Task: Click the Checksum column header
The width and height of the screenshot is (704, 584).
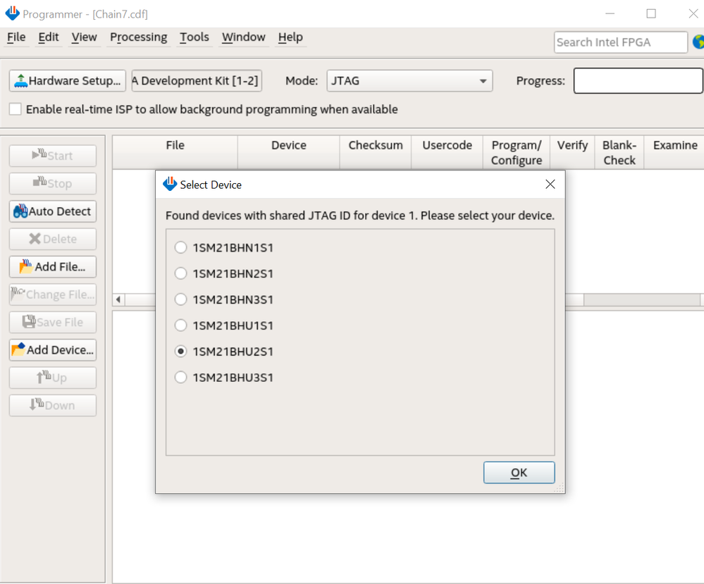Action: [x=376, y=153]
